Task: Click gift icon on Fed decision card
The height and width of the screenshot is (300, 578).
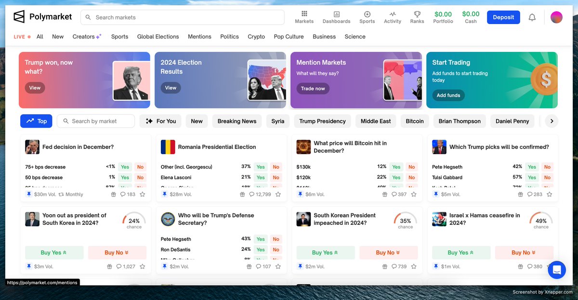Action: pyautogui.click(x=114, y=195)
